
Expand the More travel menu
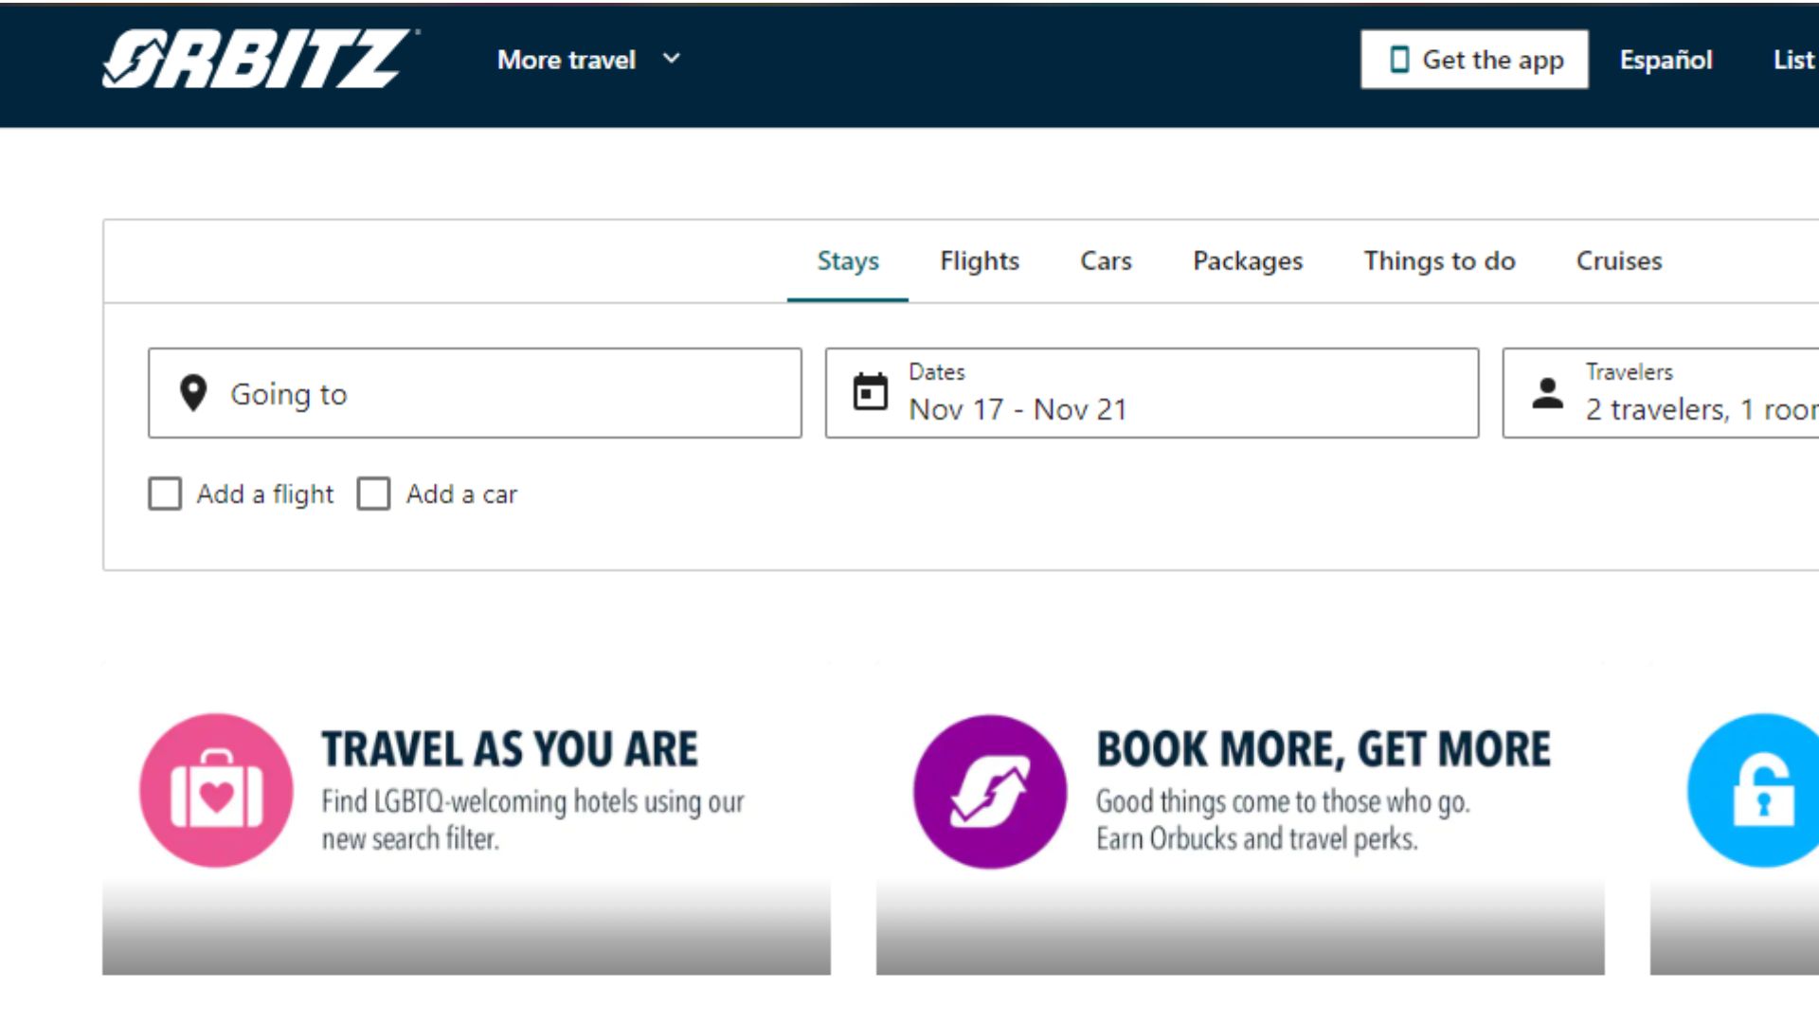pos(588,60)
